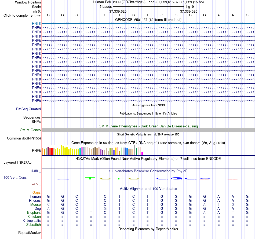255x239 pixels.
Task: Open 'Repeating Elements by RepeatMasker' track title
Action: point(148,229)
